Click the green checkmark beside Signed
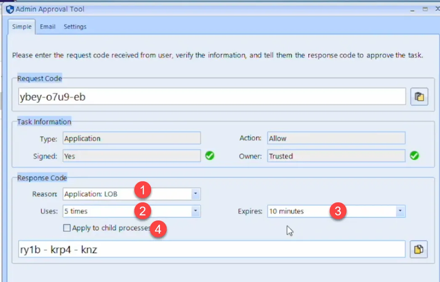Screen dimensions: 440x282 pos(210,156)
